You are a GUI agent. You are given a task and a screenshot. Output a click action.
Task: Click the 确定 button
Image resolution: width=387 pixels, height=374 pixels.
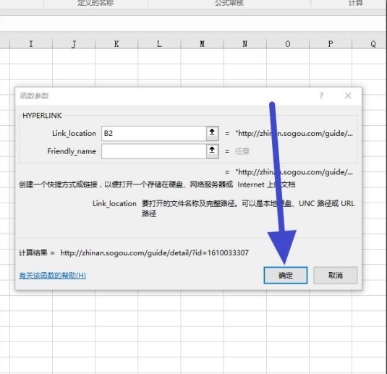pos(286,275)
